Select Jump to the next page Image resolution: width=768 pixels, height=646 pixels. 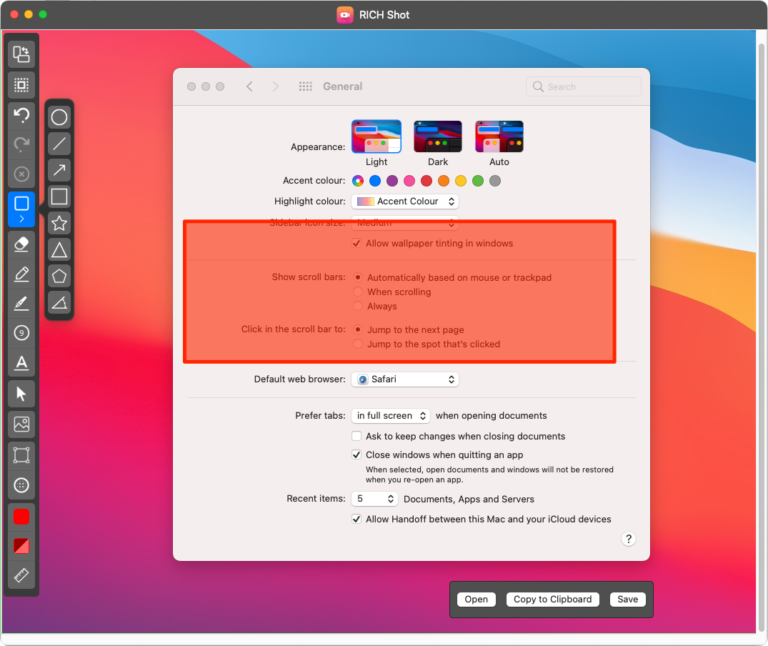[358, 329]
